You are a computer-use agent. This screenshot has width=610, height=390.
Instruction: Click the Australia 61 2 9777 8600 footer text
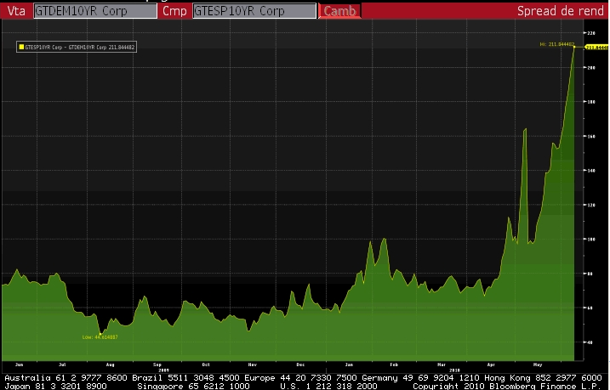(x=66, y=378)
